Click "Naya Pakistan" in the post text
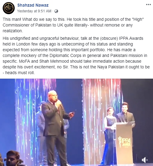Screen dimensions: 153x166 coord(111,67)
